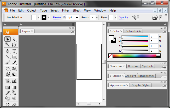The height and width of the screenshot is (108, 170).
Task: Open the File menu
Action: click(x=12, y=10)
